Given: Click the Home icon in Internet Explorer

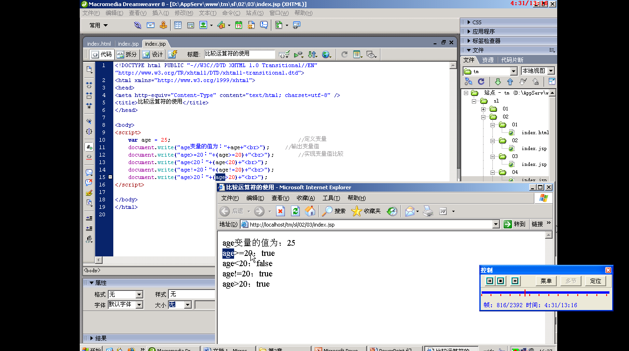Looking at the screenshot, I should click(310, 211).
